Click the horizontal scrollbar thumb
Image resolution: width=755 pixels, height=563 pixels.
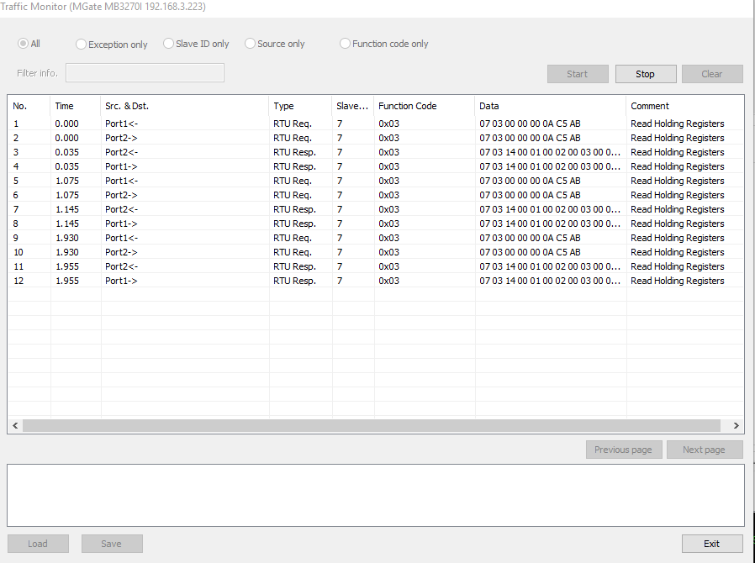point(372,425)
